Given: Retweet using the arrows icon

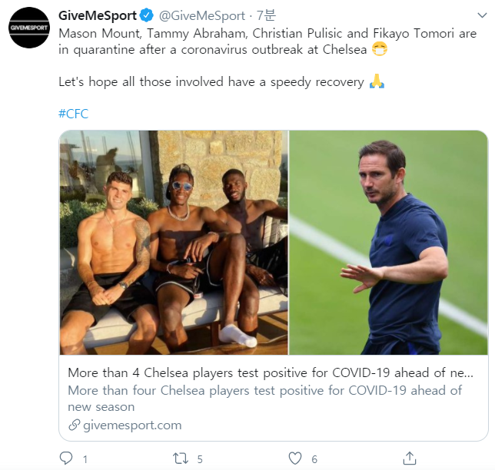Looking at the screenshot, I should 180,458.
